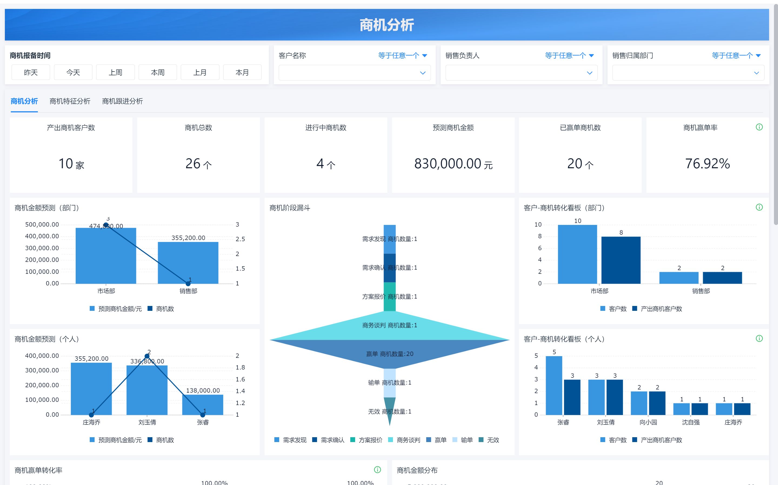Select the 上周 quick filter button
Viewport: 778px width, 485px height.
coord(115,72)
